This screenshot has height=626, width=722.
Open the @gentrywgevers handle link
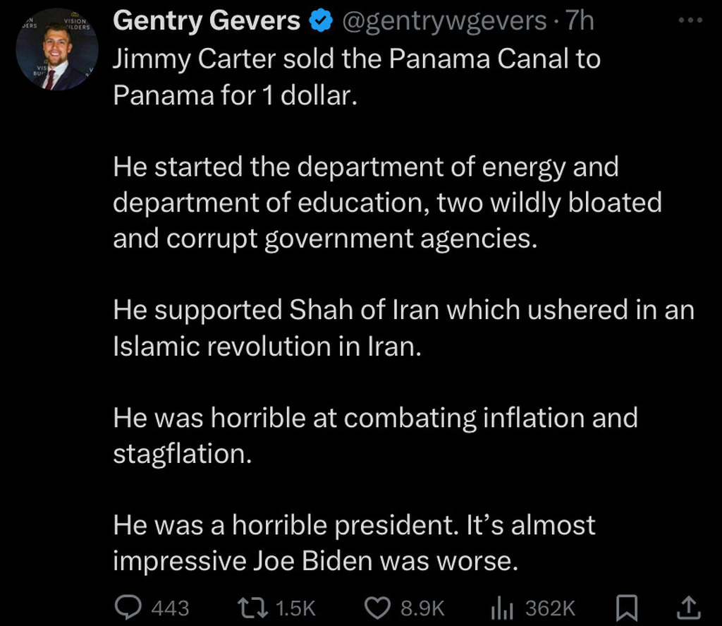coord(444,22)
